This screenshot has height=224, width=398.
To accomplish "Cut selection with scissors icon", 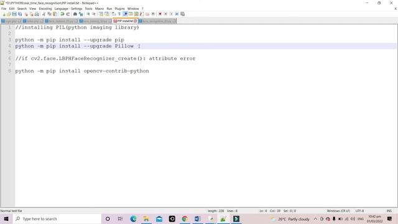I will tap(44, 14).
